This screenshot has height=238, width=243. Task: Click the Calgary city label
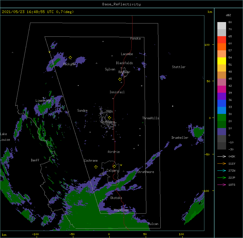[x=112, y=170]
